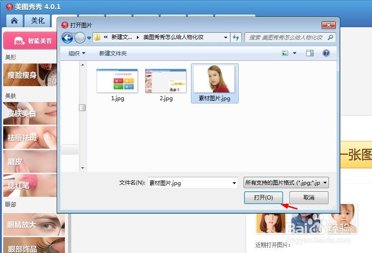Select the 素材图片.jpg thumbnail
The height and width of the screenshot is (253, 372).
click(214, 79)
